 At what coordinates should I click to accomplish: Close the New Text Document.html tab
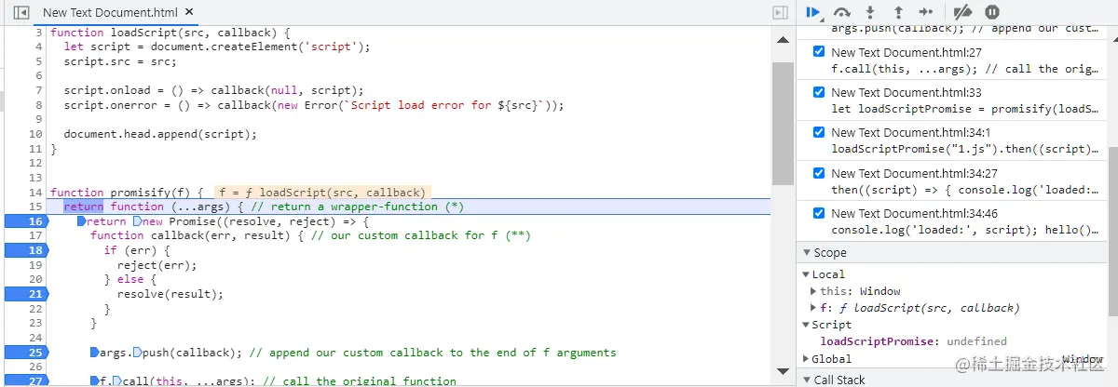click(189, 12)
